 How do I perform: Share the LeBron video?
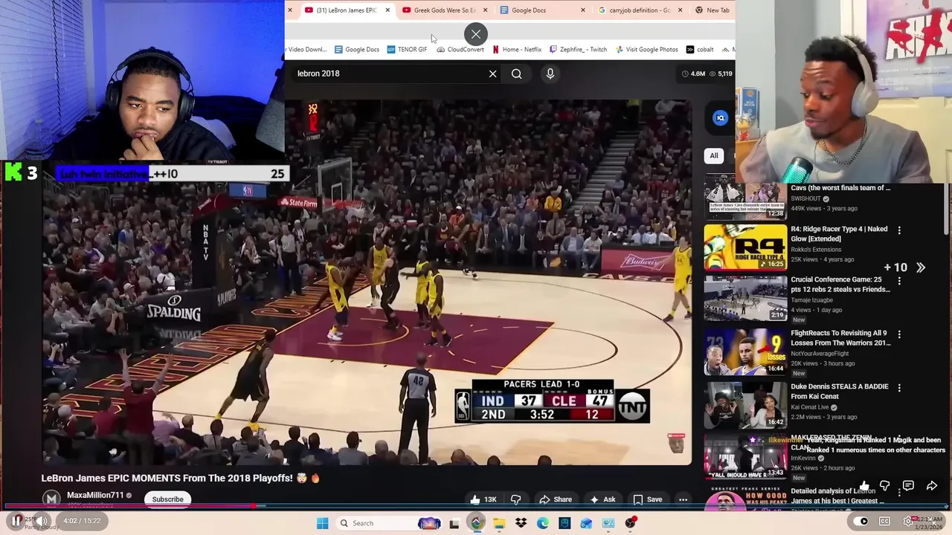pyautogui.click(x=556, y=499)
